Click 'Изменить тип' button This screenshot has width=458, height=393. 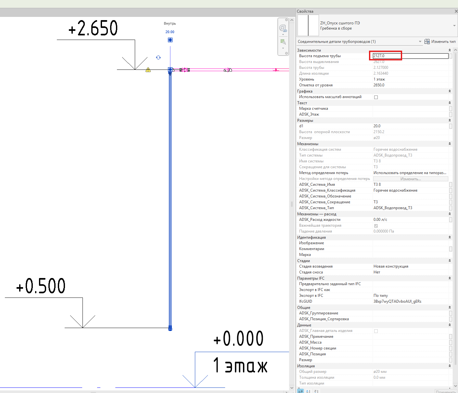[440, 42]
